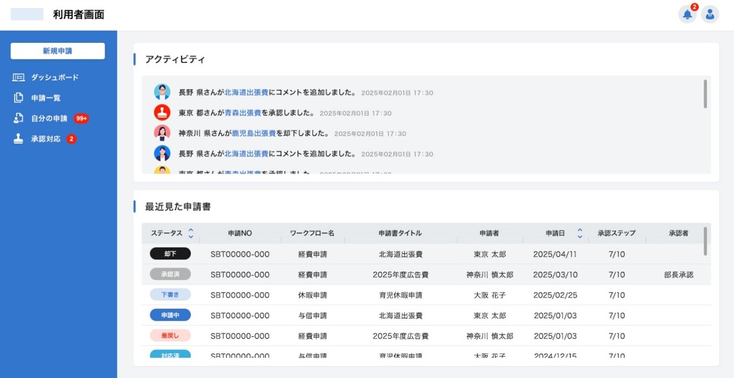The image size is (734, 378).
Task: Click the 99+ badge on 自分の申請
Action: (81, 118)
